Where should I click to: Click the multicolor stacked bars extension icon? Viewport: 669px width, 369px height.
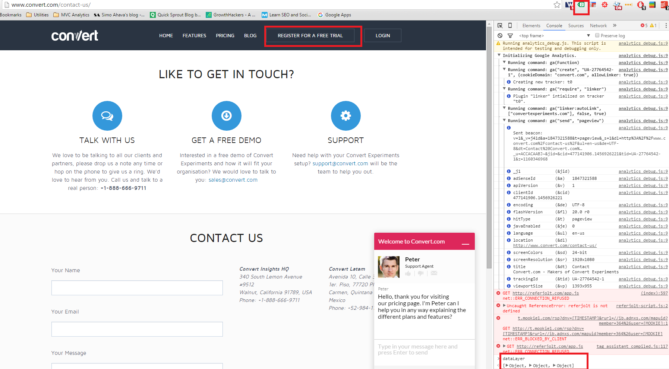[x=652, y=5]
